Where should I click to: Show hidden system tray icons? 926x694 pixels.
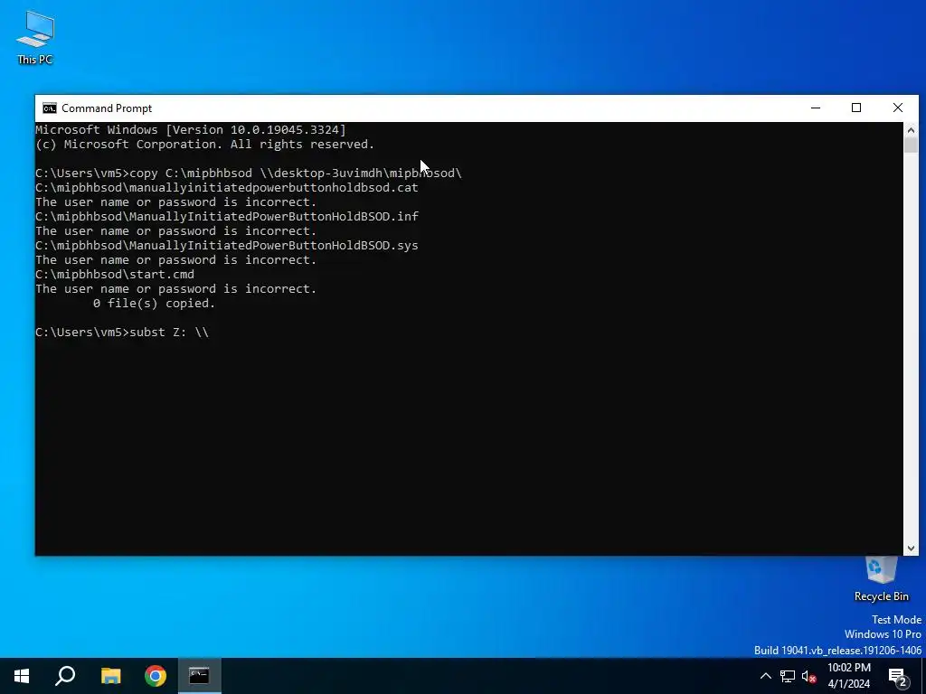(x=765, y=676)
